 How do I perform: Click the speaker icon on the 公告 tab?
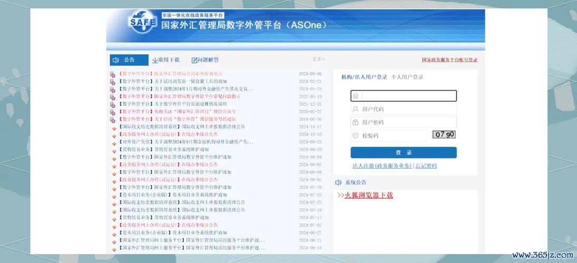click(x=116, y=60)
